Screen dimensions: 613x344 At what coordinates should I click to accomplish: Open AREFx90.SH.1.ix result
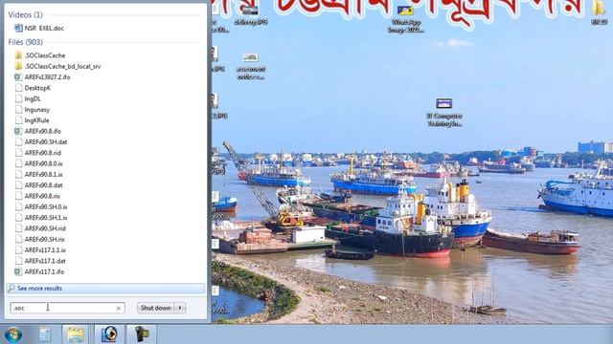click(46, 218)
